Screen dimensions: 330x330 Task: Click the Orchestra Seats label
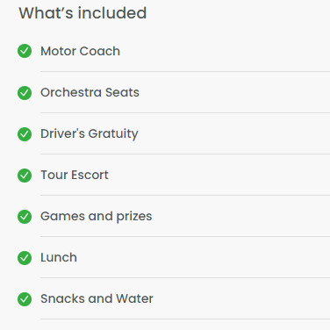pyautogui.click(x=90, y=92)
